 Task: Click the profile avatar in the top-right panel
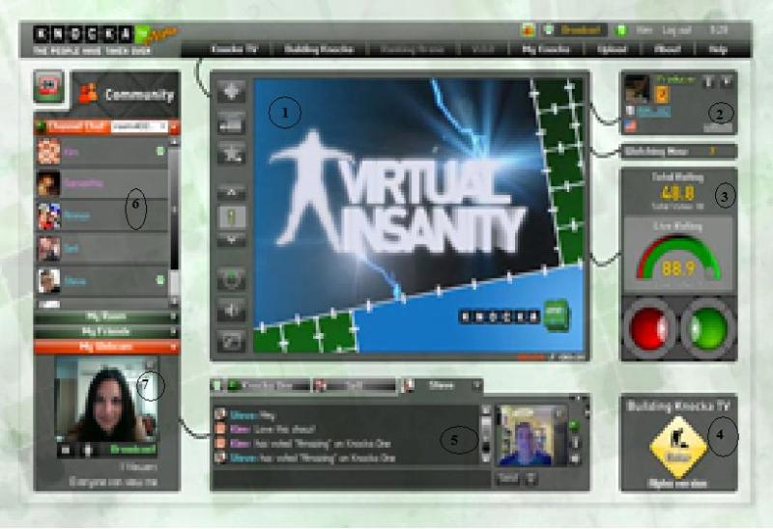pyautogui.click(x=637, y=89)
